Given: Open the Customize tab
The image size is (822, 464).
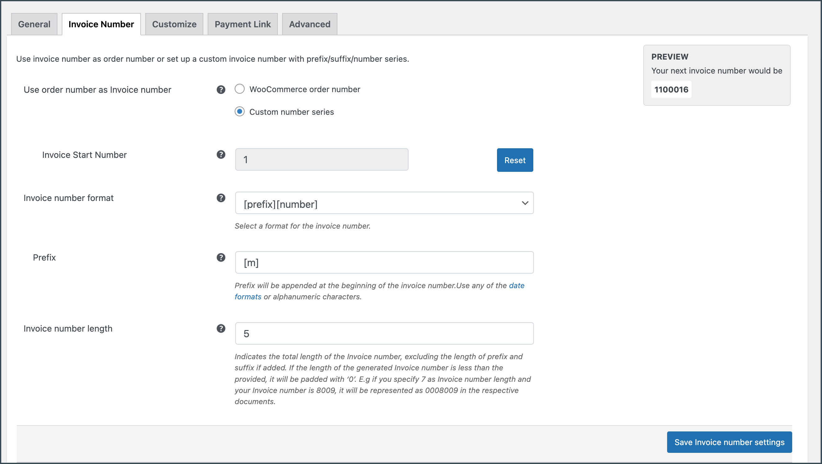Looking at the screenshot, I should (x=174, y=24).
